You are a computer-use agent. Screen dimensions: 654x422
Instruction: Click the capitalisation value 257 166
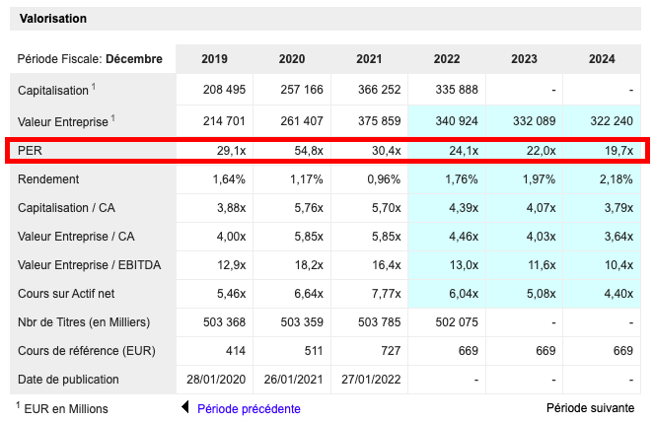tap(302, 90)
